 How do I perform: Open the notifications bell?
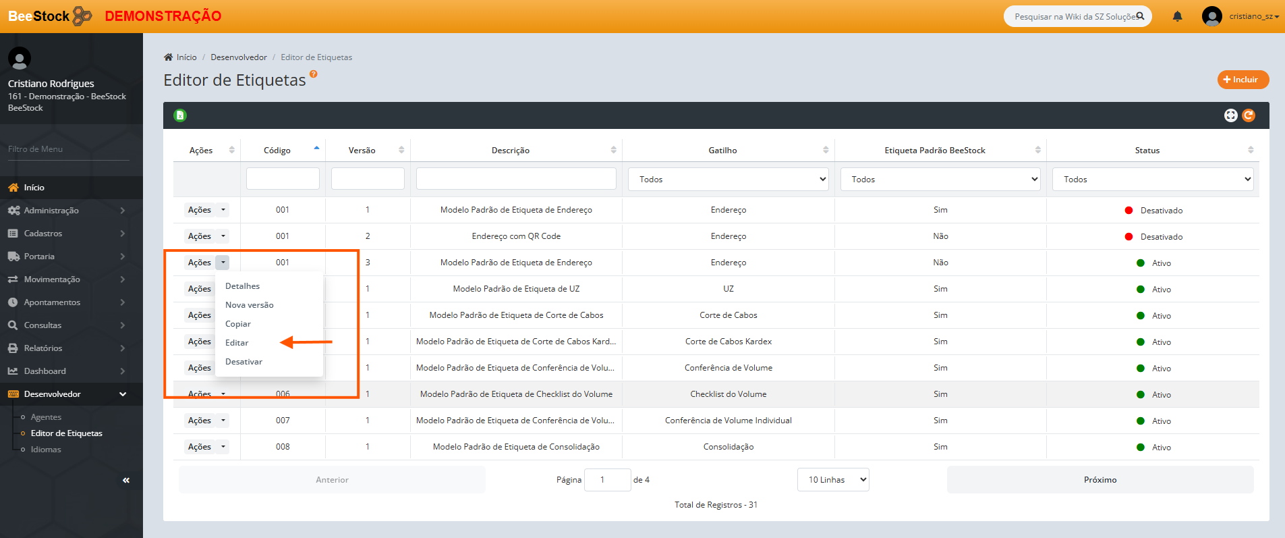click(x=1177, y=16)
